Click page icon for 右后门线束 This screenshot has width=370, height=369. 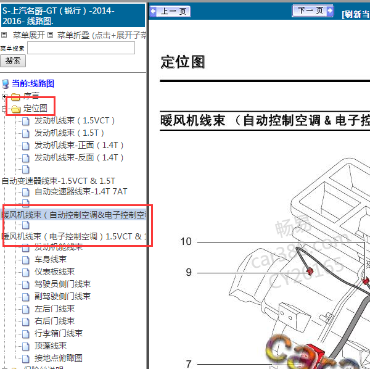[25, 321]
